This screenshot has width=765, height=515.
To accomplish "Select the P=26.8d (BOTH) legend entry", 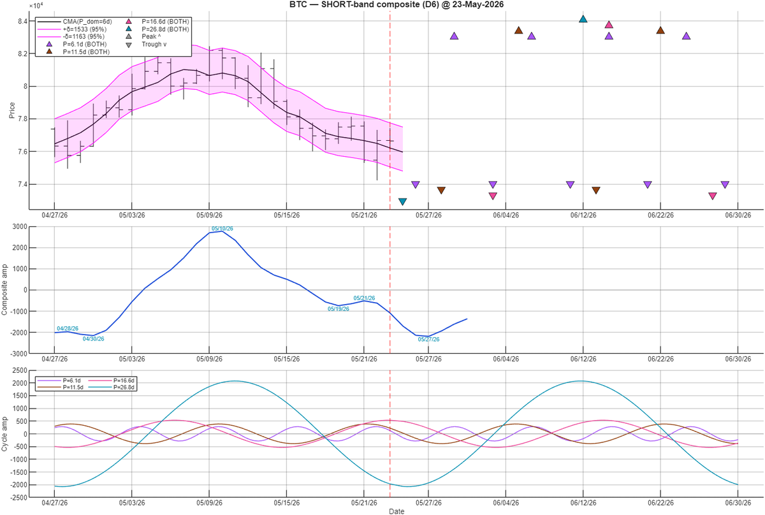I will [157, 29].
